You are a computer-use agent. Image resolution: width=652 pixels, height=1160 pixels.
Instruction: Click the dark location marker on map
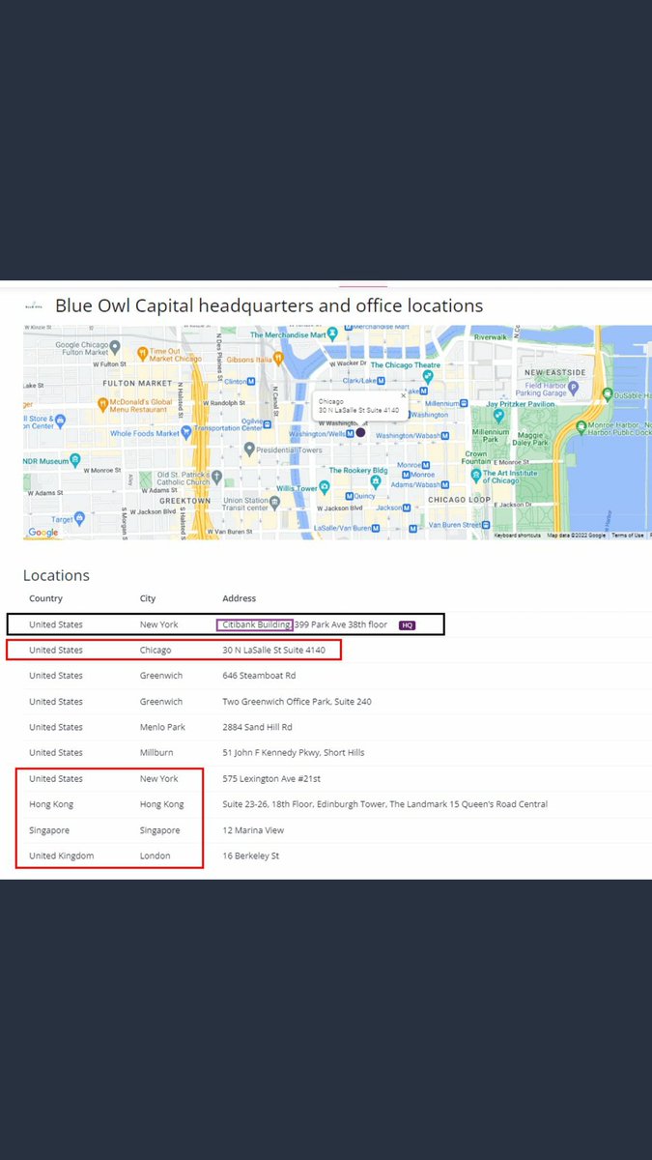(360, 433)
